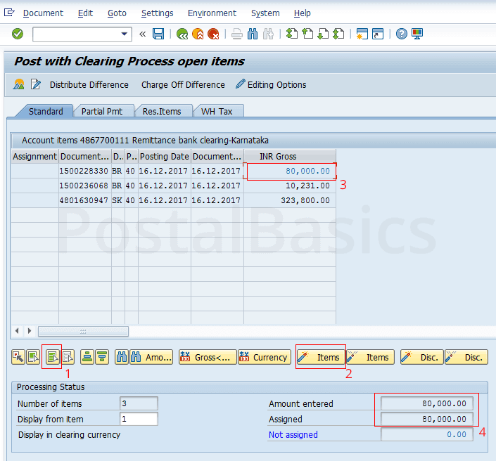Viewport: 496px width, 461px height.
Task: Click the Save diskette icon
Action: pos(158,34)
